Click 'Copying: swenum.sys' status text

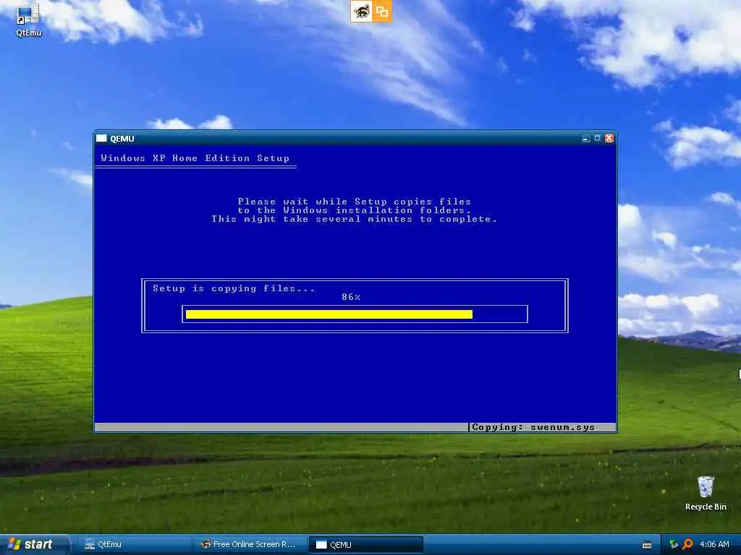[533, 427]
